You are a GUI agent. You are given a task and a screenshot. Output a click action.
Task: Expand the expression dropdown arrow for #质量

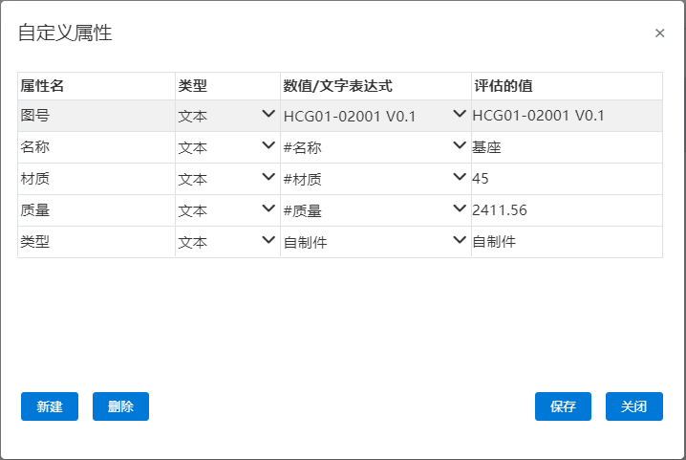(460, 208)
